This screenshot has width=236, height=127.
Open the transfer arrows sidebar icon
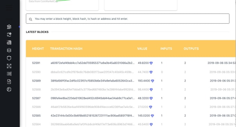pyautogui.click(x=9, y=35)
